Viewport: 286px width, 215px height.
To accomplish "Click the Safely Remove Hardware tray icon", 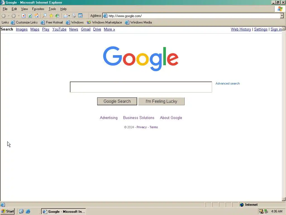I will (x=266, y=211).
